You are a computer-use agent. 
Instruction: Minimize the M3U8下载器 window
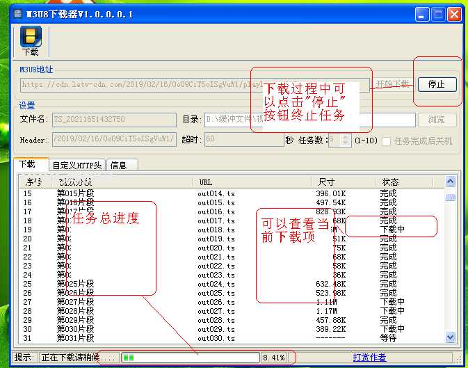tap(422, 14)
